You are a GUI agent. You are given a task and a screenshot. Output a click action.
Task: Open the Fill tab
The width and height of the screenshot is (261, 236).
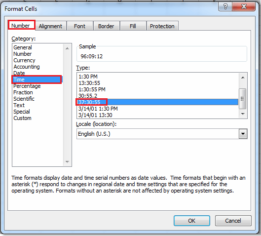pyautogui.click(x=133, y=26)
